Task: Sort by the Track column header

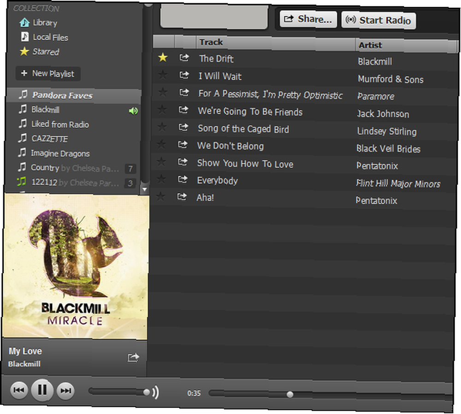Action: click(276, 42)
